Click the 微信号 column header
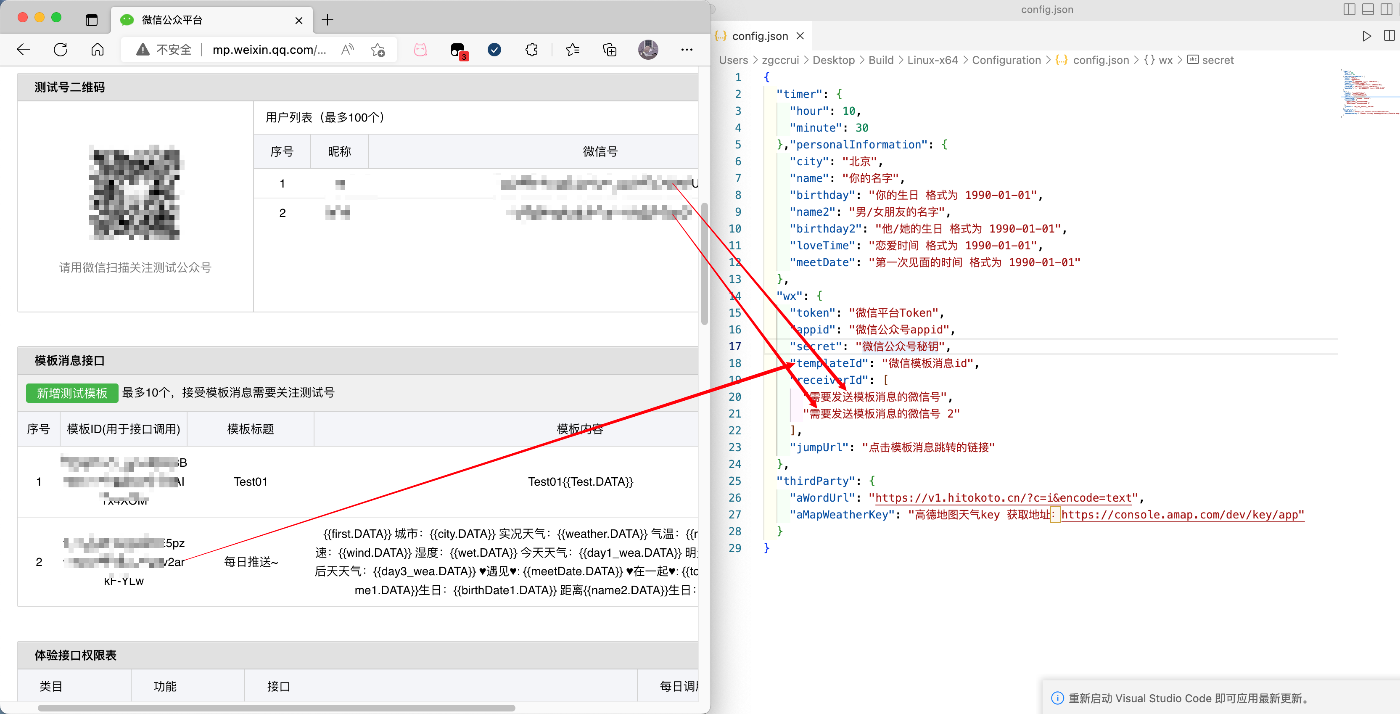Screen dimensions: 1400x714 pos(600,152)
